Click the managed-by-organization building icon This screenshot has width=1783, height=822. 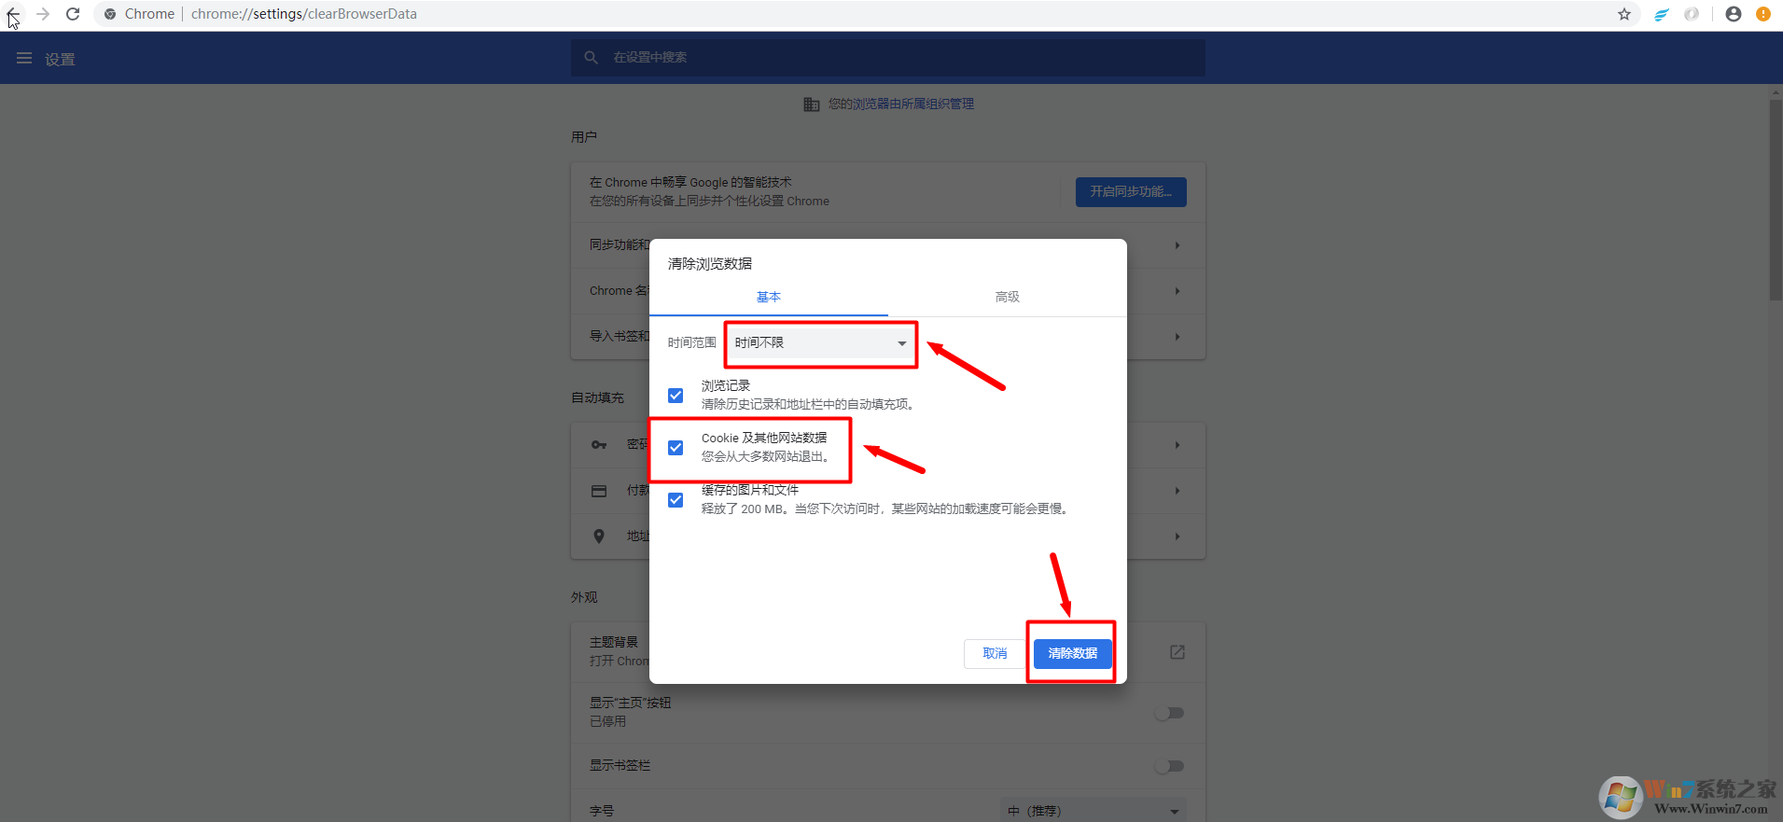812,104
